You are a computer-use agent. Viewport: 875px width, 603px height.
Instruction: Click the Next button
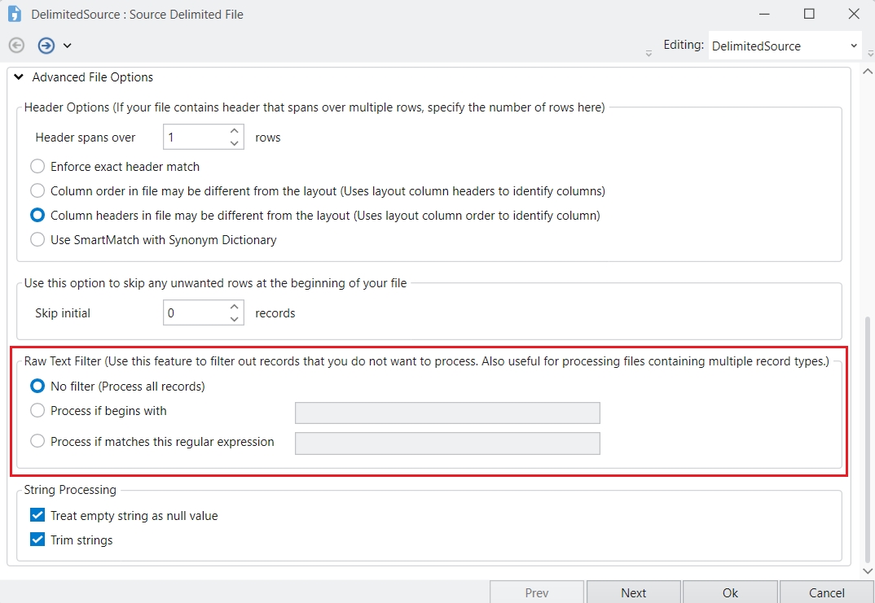pyautogui.click(x=633, y=592)
